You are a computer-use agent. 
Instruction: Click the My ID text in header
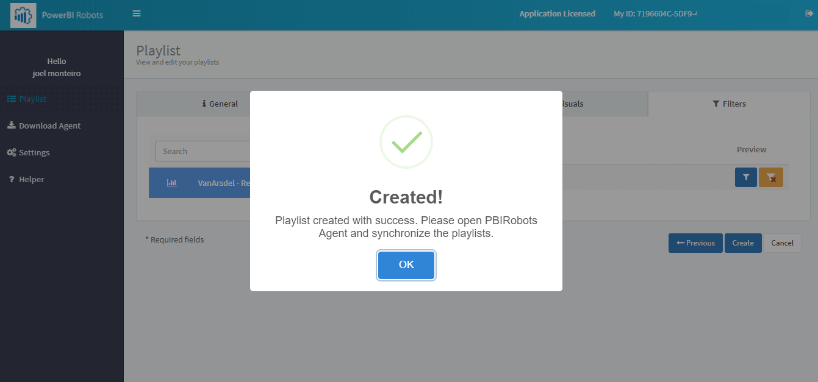click(655, 13)
